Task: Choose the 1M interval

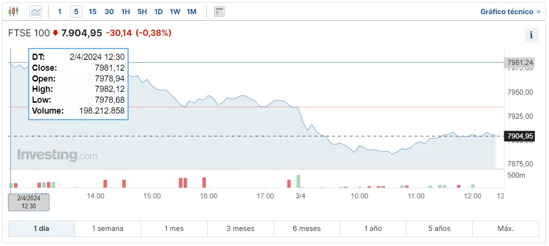Action: click(x=191, y=11)
